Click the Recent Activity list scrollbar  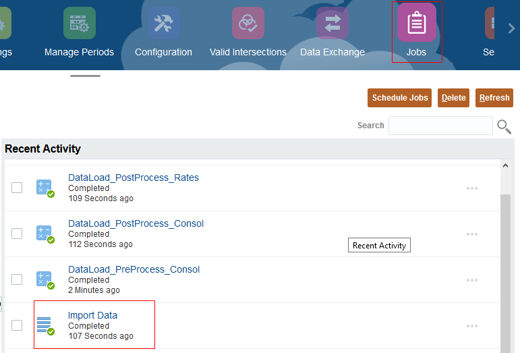pos(505,270)
